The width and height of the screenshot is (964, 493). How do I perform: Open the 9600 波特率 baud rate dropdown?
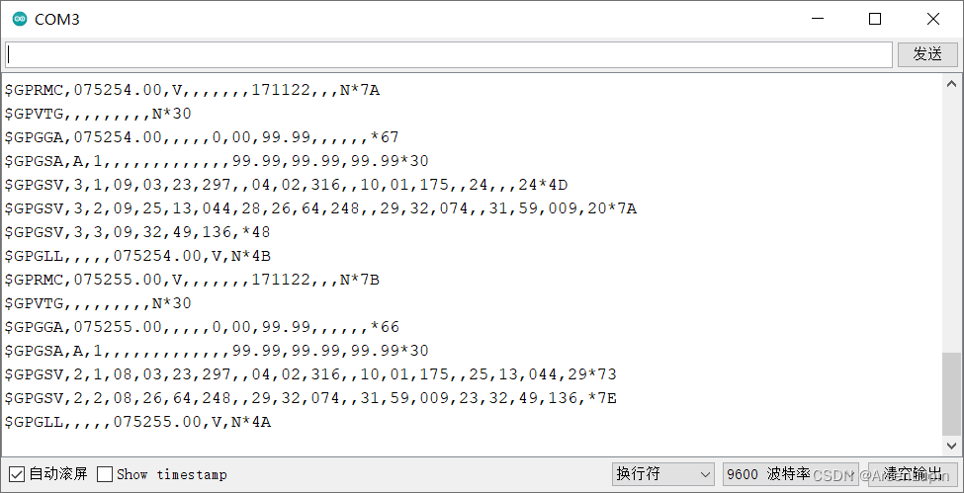pos(791,474)
